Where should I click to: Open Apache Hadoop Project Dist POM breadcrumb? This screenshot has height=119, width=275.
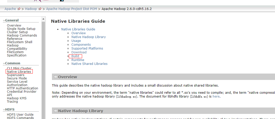point(71,9)
